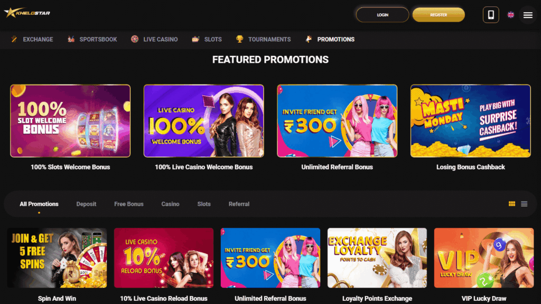
Task: Go to Sportsbook
Action: point(92,39)
